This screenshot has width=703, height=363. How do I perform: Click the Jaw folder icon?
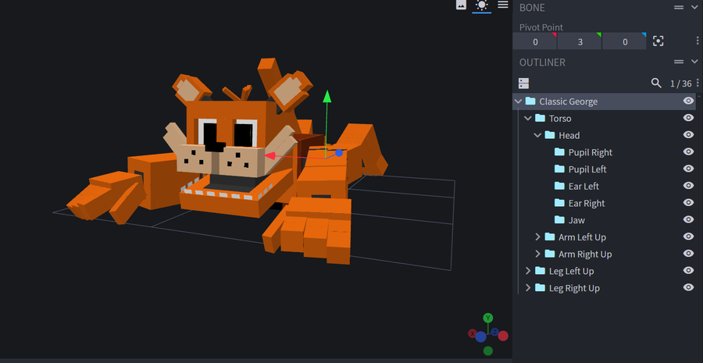pos(559,219)
